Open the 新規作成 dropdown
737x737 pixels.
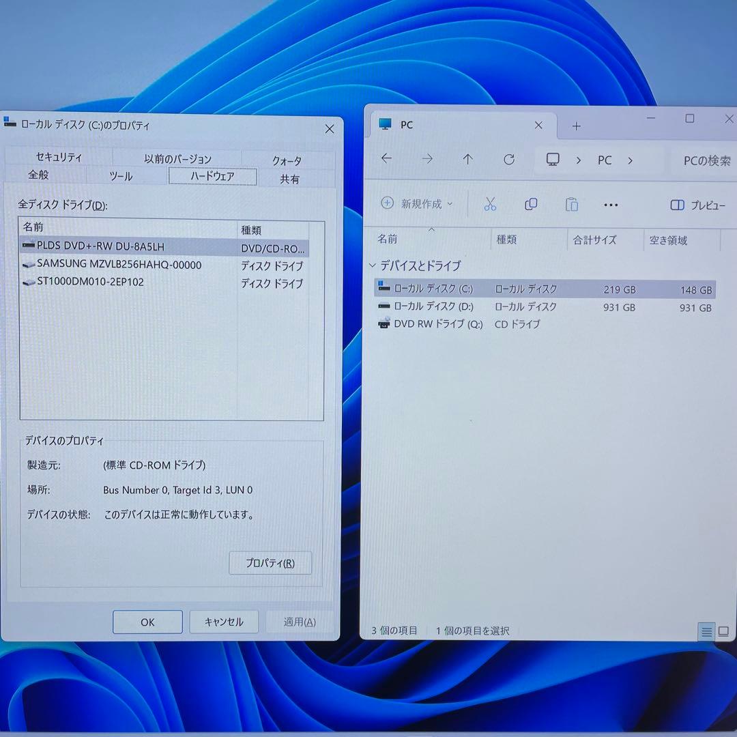pos(415,203)
